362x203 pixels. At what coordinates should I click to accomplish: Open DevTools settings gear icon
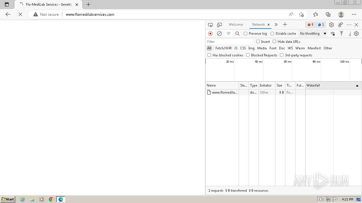(331, 25)
